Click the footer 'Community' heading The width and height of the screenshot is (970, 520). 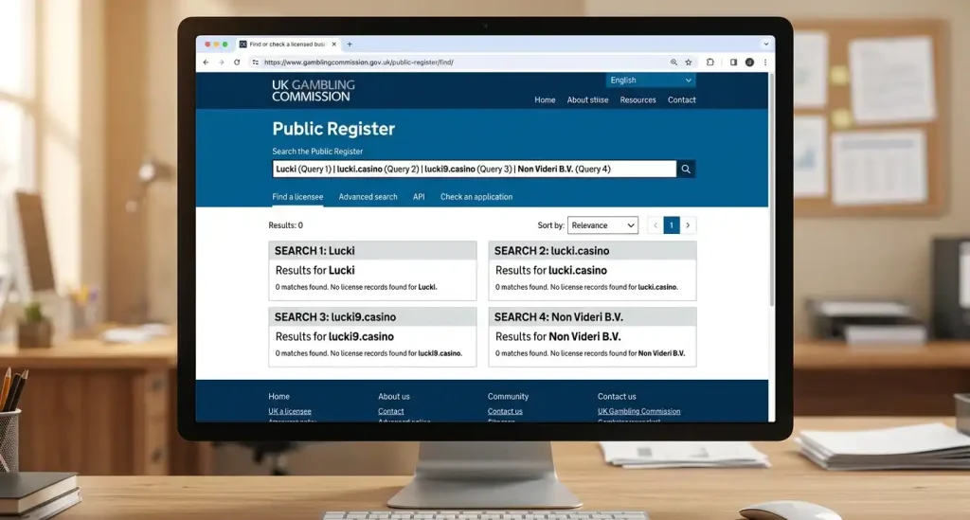click(x=508, y=396)
